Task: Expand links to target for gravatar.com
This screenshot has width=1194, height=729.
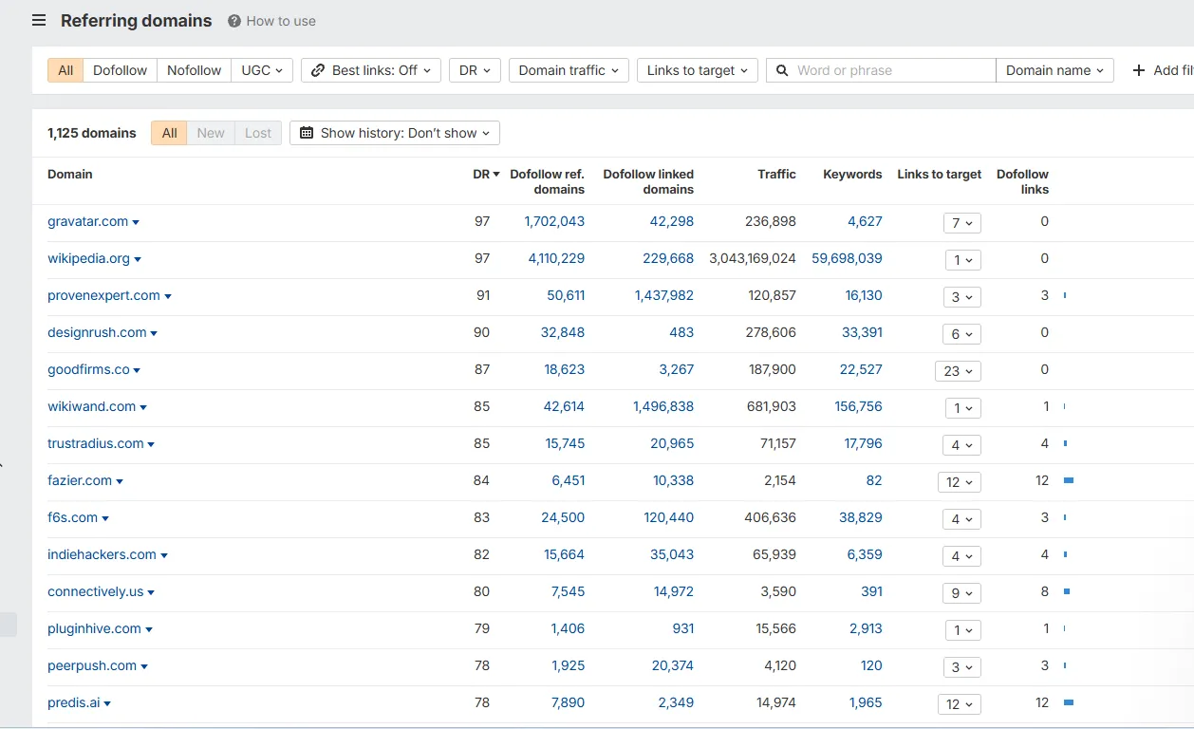Action: [x=962, y=223]
